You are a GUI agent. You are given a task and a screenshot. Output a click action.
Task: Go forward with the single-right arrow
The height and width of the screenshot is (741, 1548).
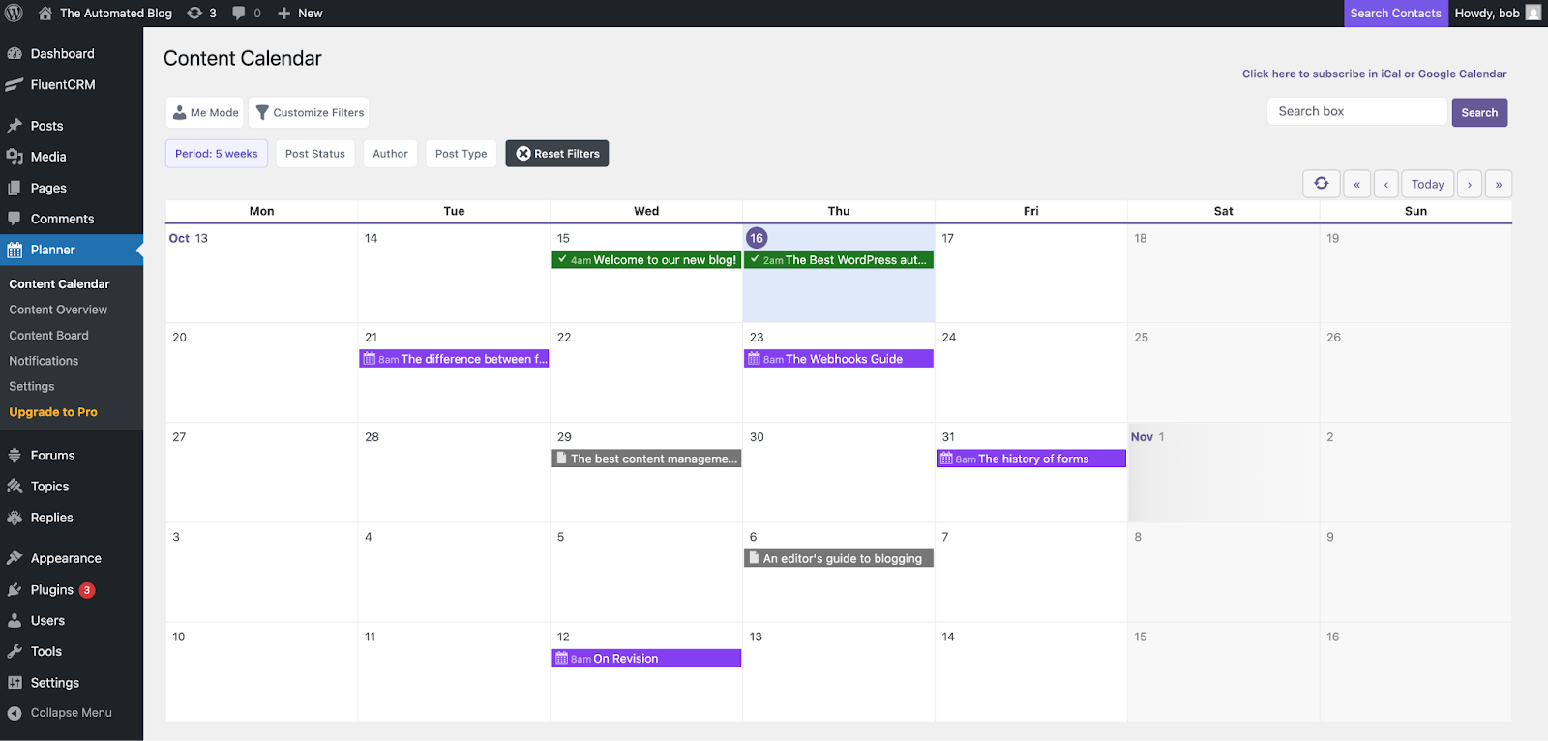1470,184
